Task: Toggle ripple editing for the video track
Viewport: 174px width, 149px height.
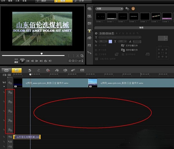Action: pyautogui.click(x=4, y=82)
